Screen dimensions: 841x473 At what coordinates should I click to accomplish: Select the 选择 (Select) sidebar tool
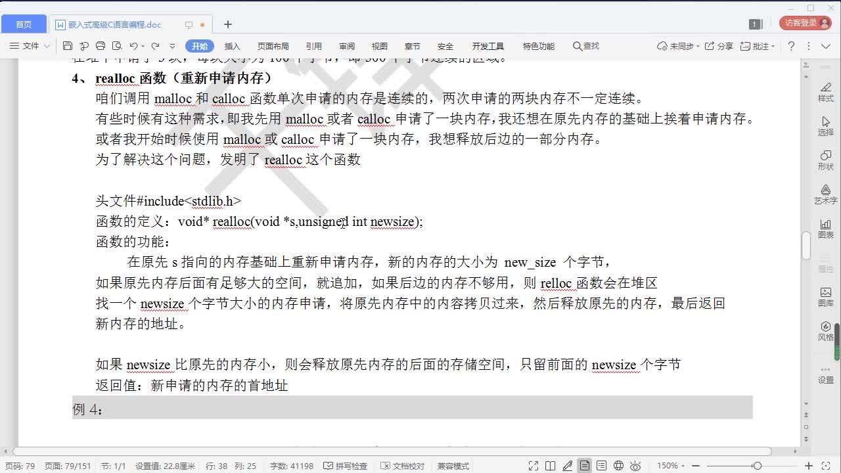(826, 126)
